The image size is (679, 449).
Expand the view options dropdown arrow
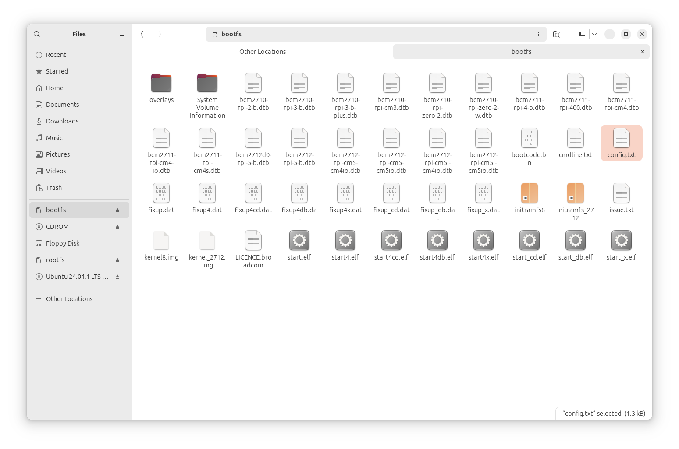tap(594, 34)
